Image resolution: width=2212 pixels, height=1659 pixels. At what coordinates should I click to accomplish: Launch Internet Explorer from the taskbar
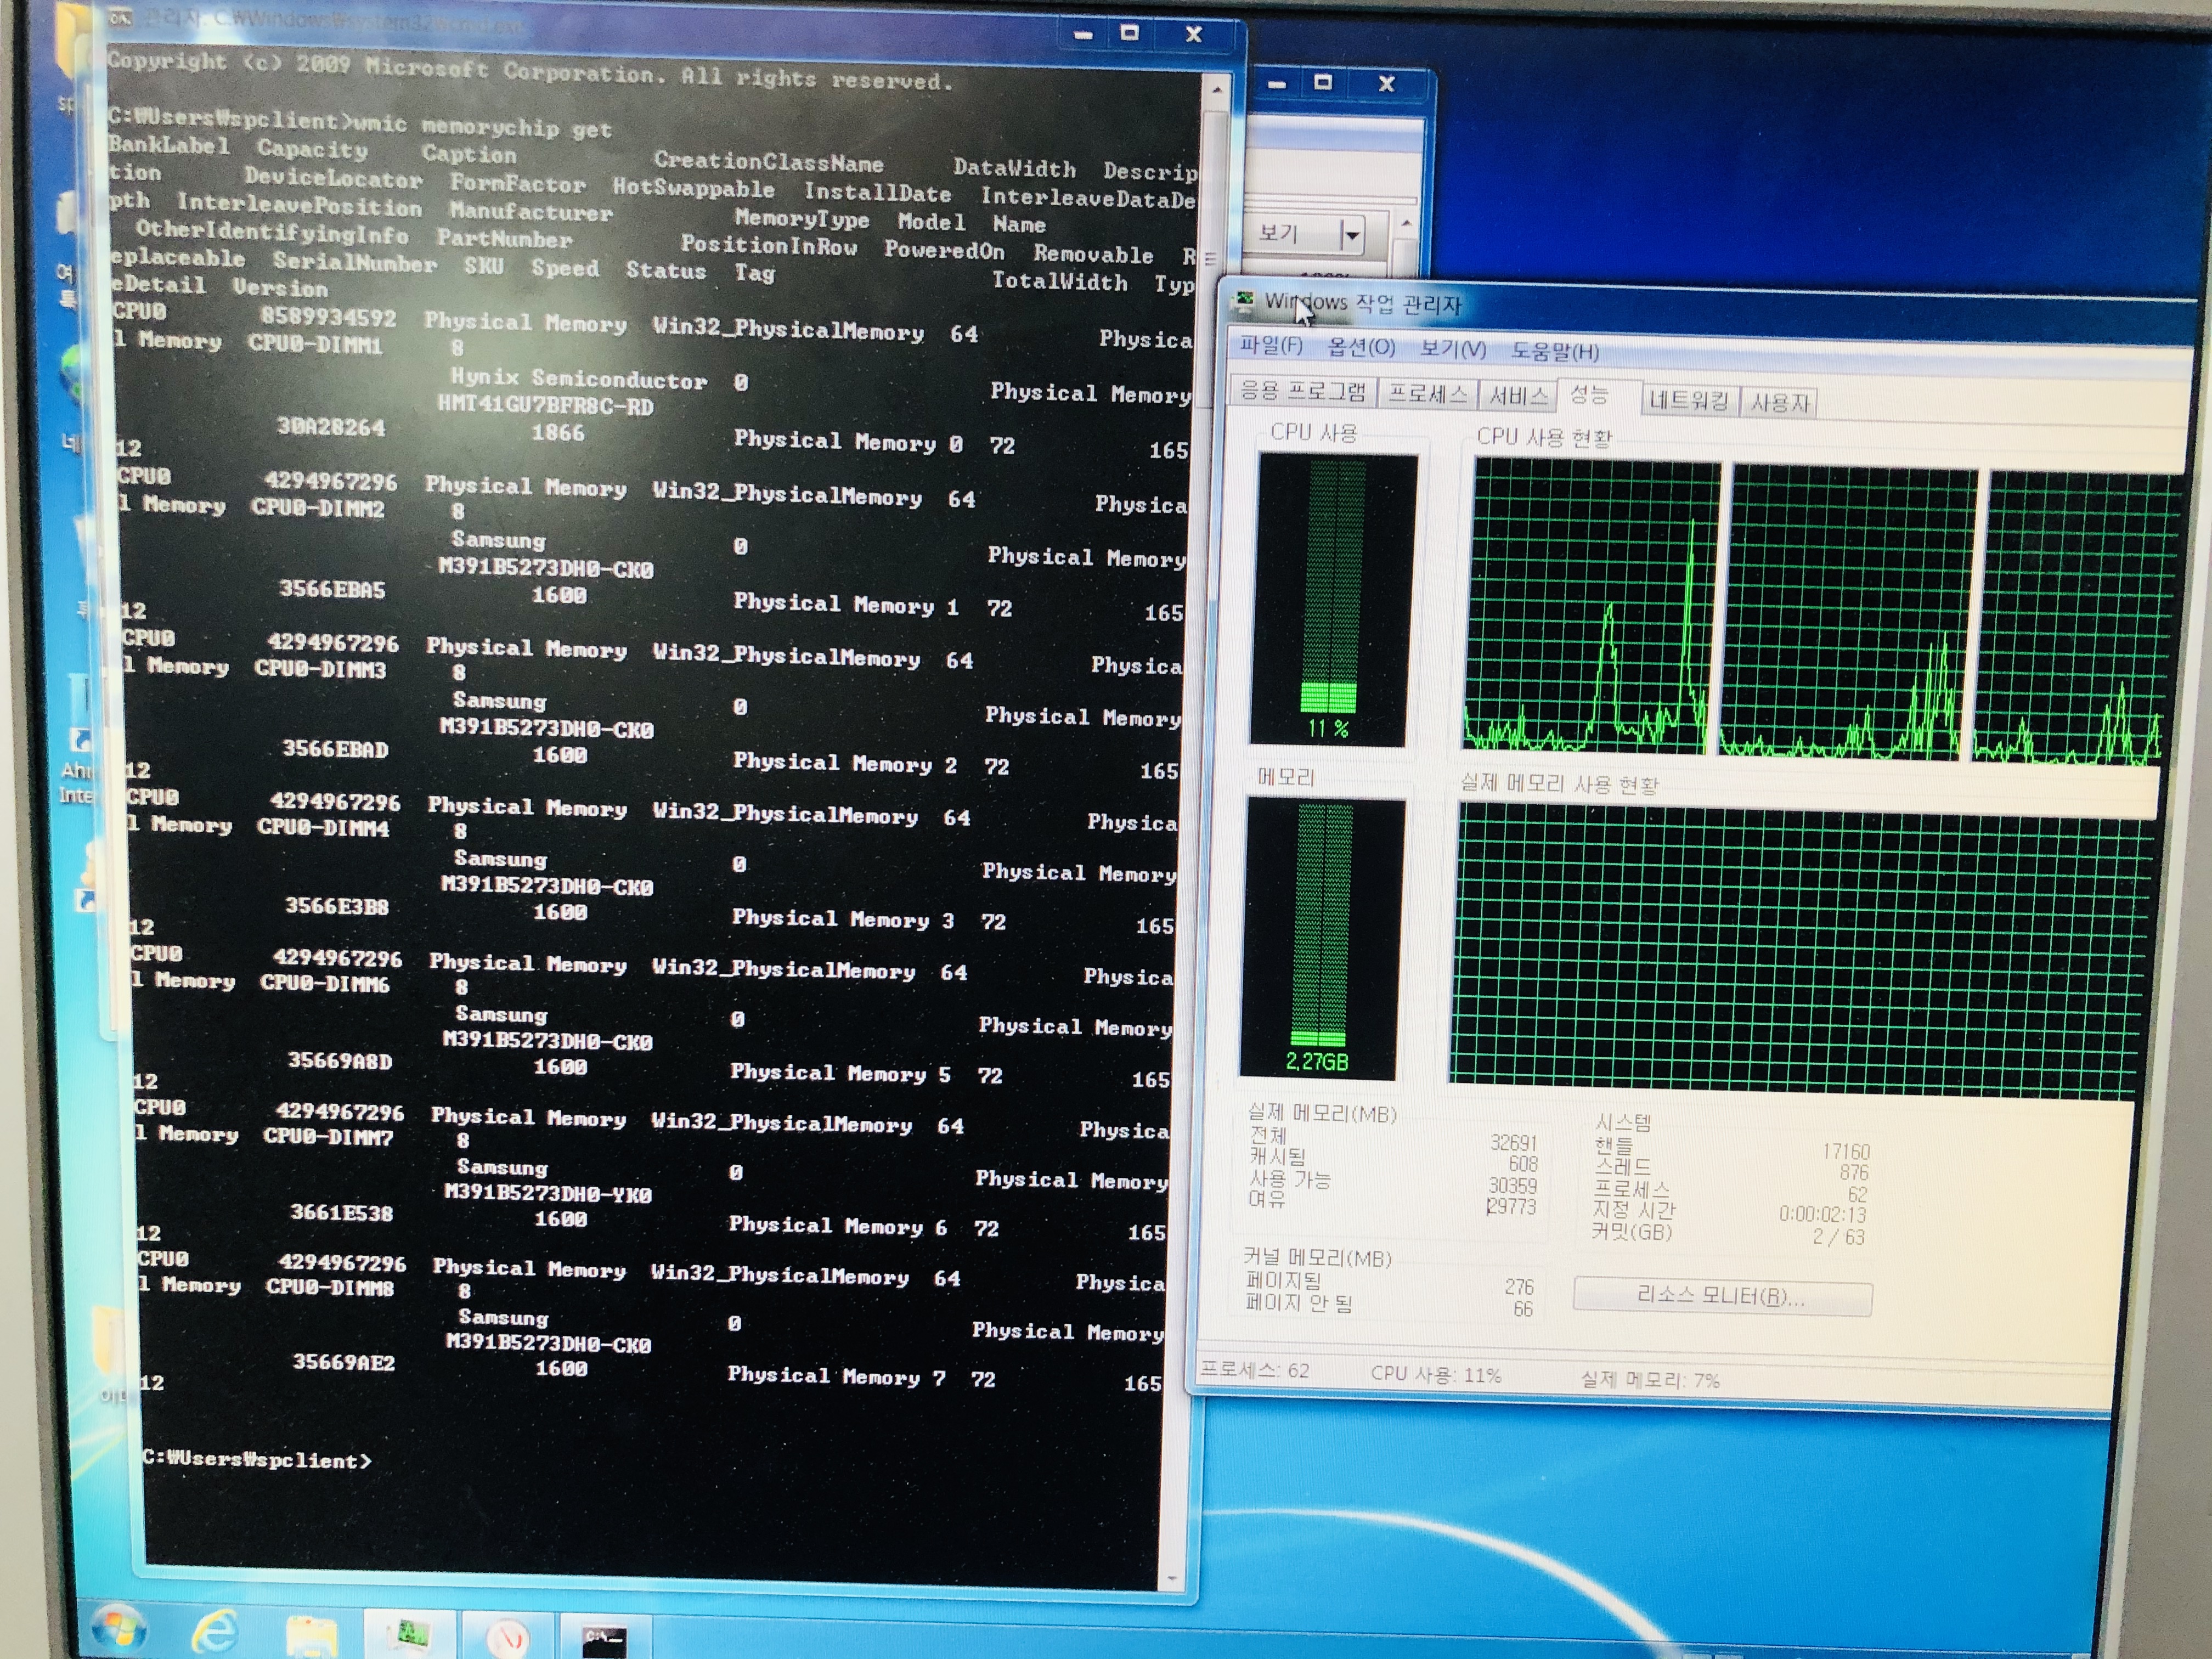click(x=215, y=1632)
